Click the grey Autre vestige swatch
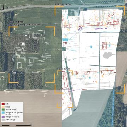The height and width of the screenshot is (127, 127). 3,120
